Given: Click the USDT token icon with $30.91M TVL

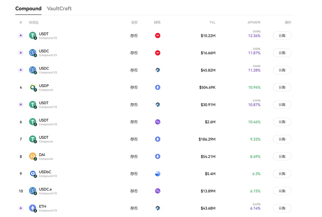Looking at the screenshot, I should 33,105.
